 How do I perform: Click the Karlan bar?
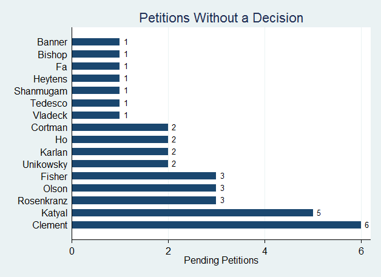[120, 152]
